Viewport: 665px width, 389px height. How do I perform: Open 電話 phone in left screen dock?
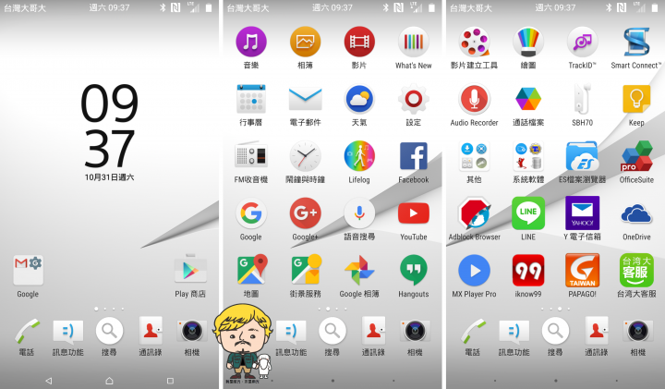click(27, 332)
